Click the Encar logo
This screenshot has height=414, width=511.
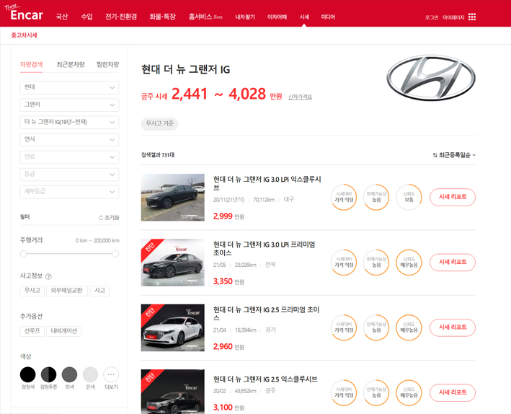pyautogui.click(x=24, y=13)
